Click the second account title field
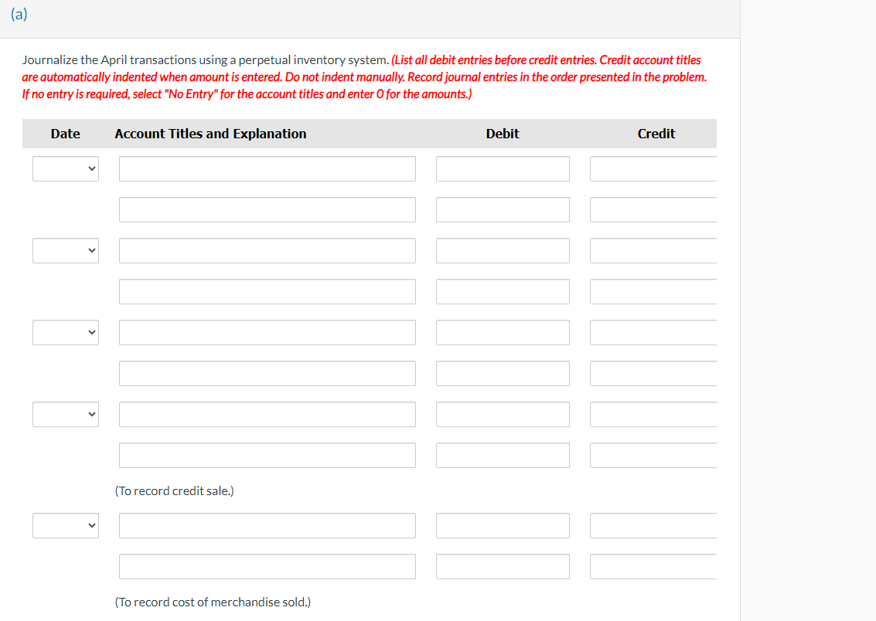This screenshot has width=876, height=621. click(x=267, y=209)
